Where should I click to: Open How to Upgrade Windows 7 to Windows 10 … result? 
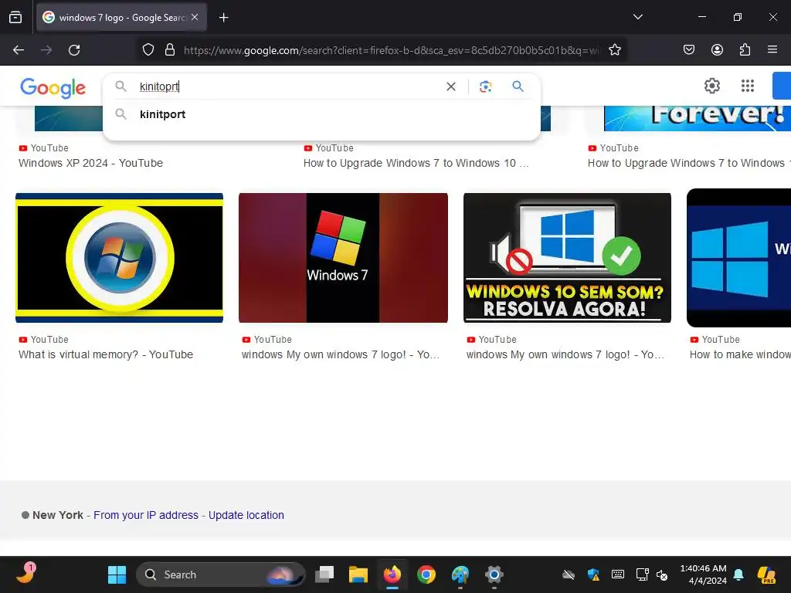(416, 163)
